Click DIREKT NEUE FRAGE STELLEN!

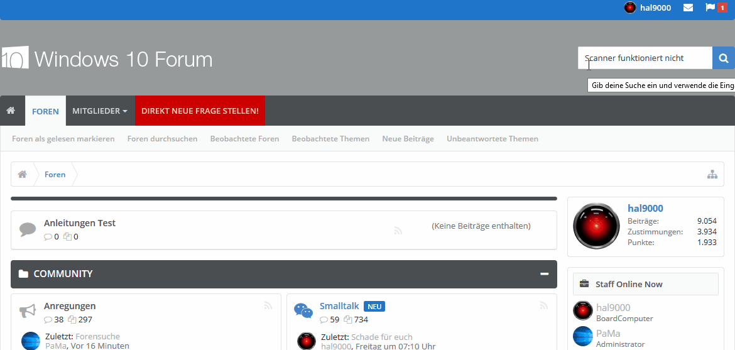point(200,111)
